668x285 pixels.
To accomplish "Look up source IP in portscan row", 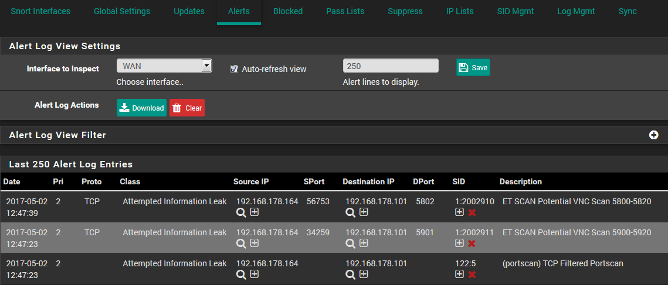I will tap(241, 274).
